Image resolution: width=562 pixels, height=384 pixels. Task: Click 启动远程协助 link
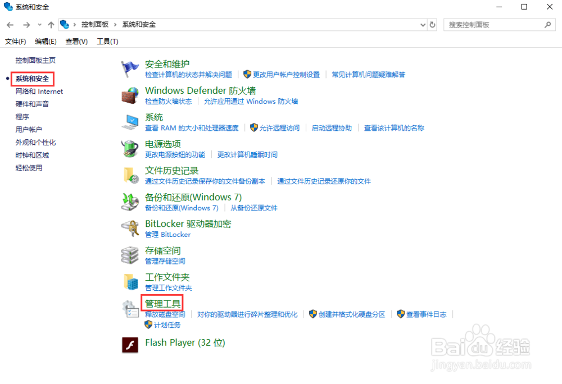332,128
